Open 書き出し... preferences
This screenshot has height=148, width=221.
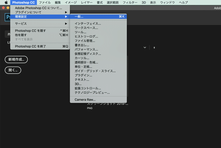tap(98, 45)
